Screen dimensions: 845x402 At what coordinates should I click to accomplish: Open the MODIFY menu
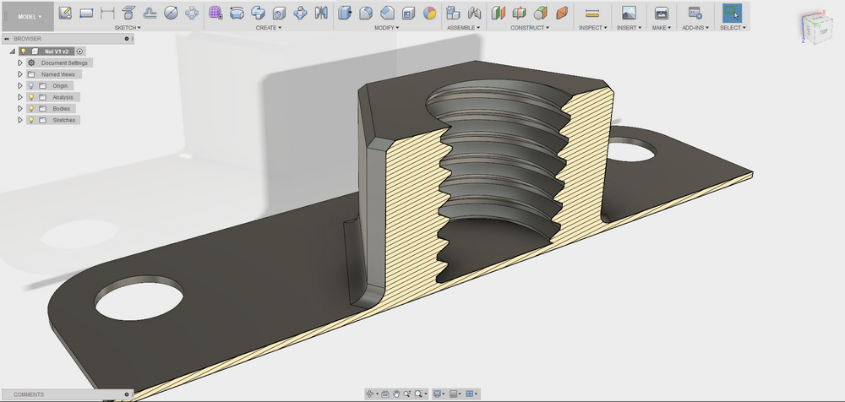tap(387, 28)
